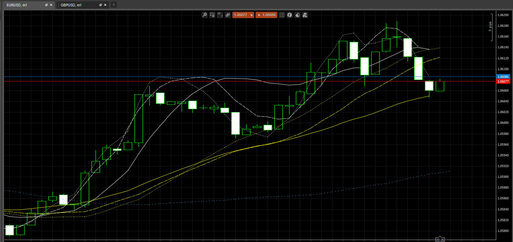
Task: Click the zoom magnifier icon in chart toolbar
Action: tap(204, 15)
